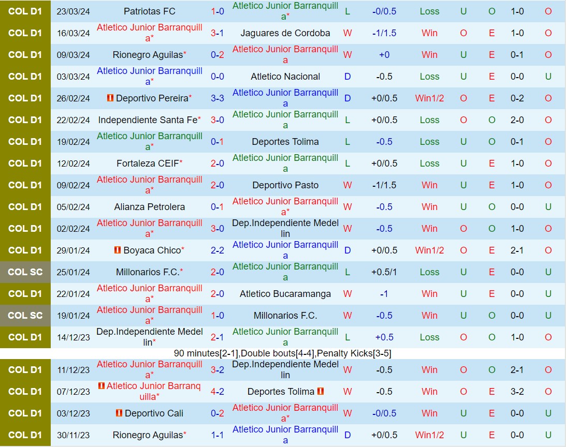Open the 3-3 score of Deportivo Pereira match
The width and height of the screenshot is (566, 447).
217,98
